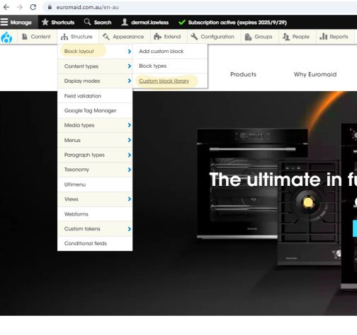Click the Search magnifier icon
The width and height of the screenshot is (357, 335).
[87, 22]
